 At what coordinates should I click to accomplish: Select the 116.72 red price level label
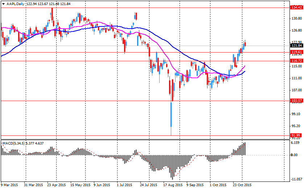point(296,61)
